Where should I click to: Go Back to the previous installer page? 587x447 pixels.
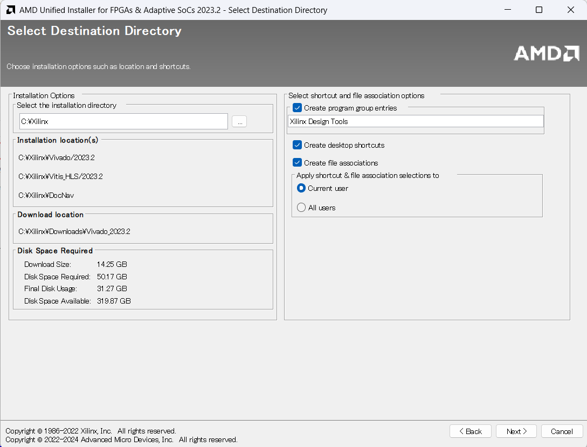coord(471,431)
